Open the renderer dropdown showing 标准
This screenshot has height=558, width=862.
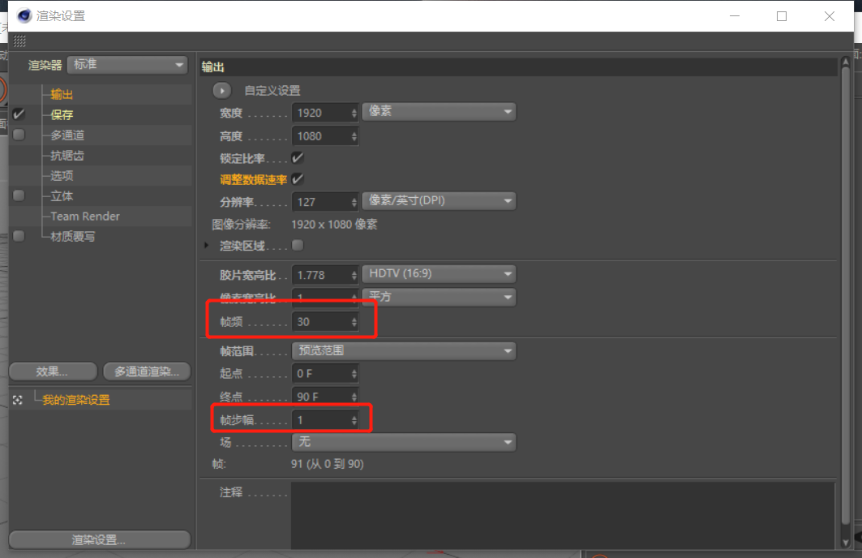[127, 64]
